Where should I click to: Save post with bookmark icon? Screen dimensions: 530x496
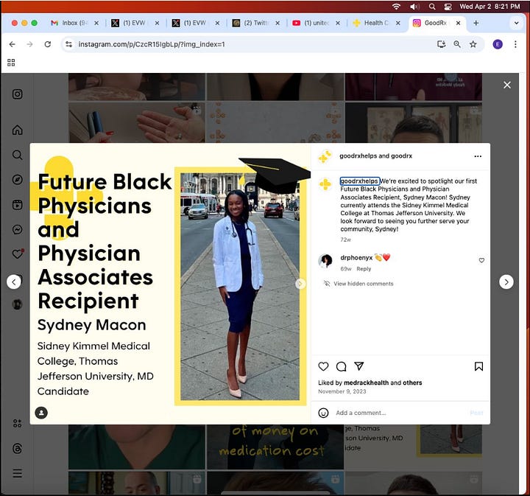478,366
